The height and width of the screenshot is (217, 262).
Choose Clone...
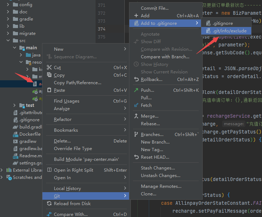166,194
